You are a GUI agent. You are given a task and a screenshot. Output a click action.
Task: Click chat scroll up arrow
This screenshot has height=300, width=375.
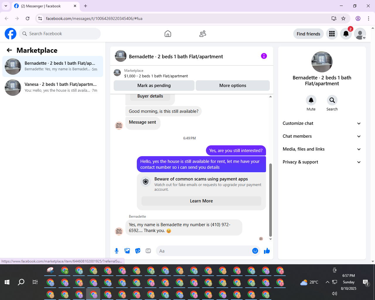pos(270,96)
